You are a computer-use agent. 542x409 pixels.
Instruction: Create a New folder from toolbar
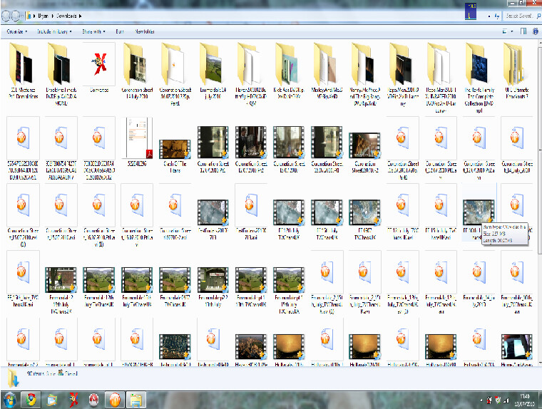tap(145, 32)
